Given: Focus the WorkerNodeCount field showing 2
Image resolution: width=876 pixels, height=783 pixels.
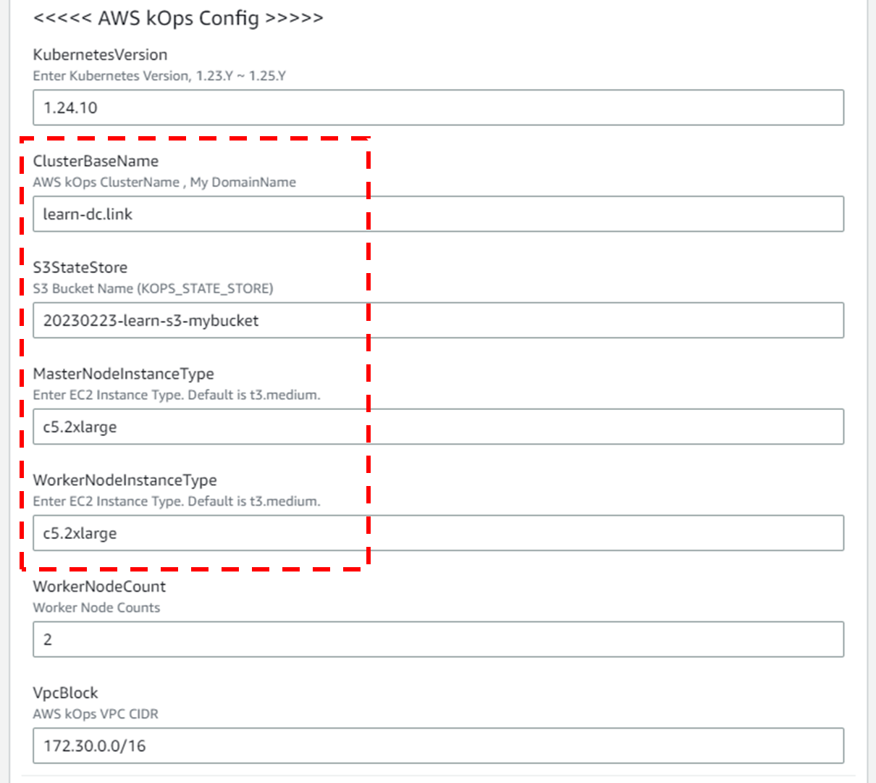Looking at the screenshot, I should point(437,640).
